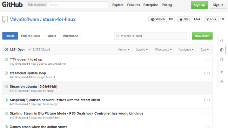
Task: Click open-issue icon beside Steam on ubuntu 15.04
Action: [6, 86]
